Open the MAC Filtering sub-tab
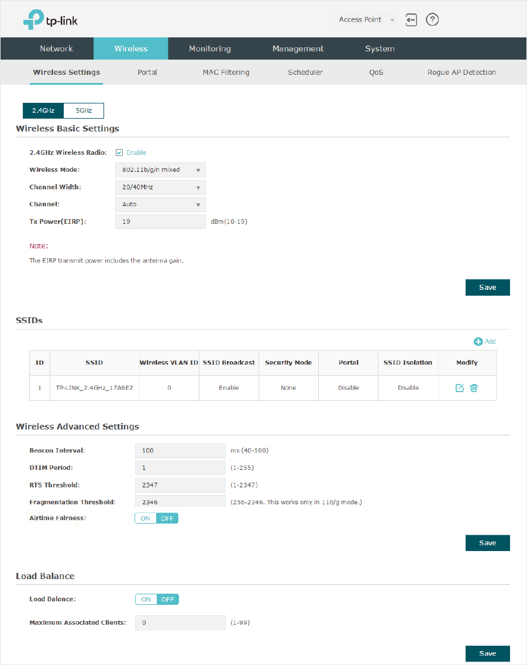This screenshot has width=527, height=665. click(226, 72)
